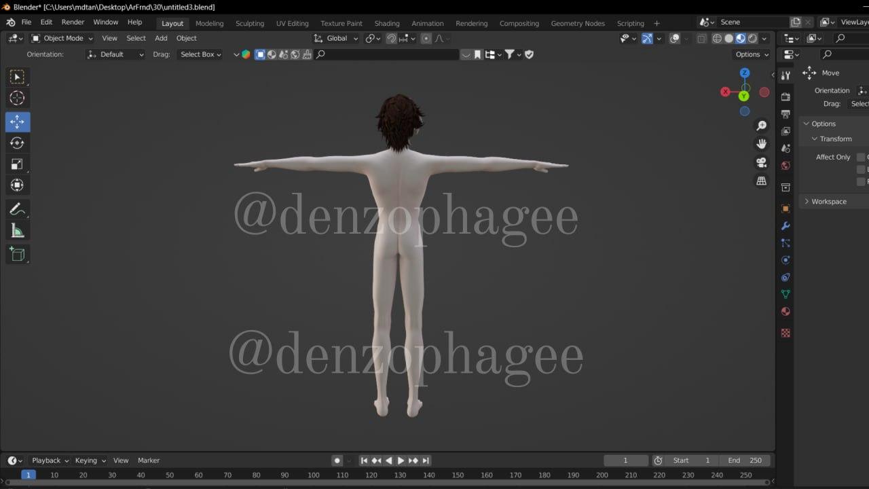Click the pan view hand icon

click(x=762, y=144)
